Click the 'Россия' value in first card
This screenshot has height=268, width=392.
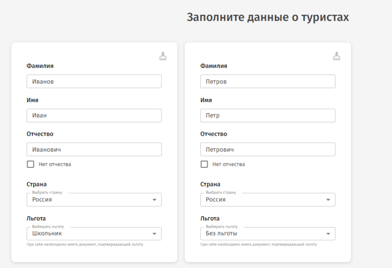[x=42, y=200]
